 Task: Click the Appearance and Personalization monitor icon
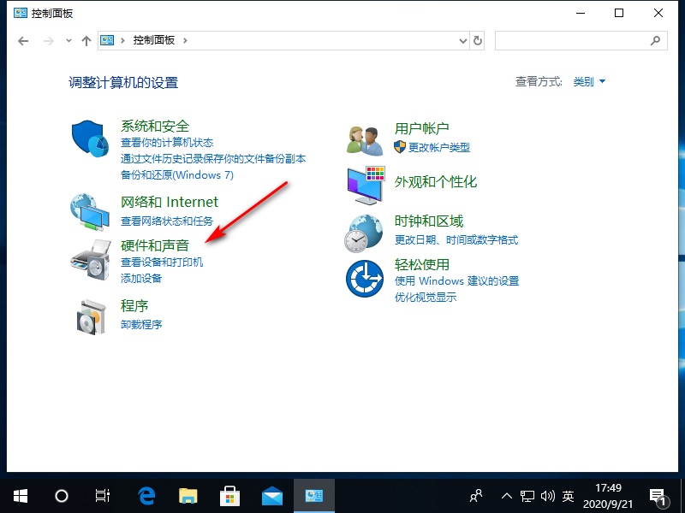[x=366, y=184]
